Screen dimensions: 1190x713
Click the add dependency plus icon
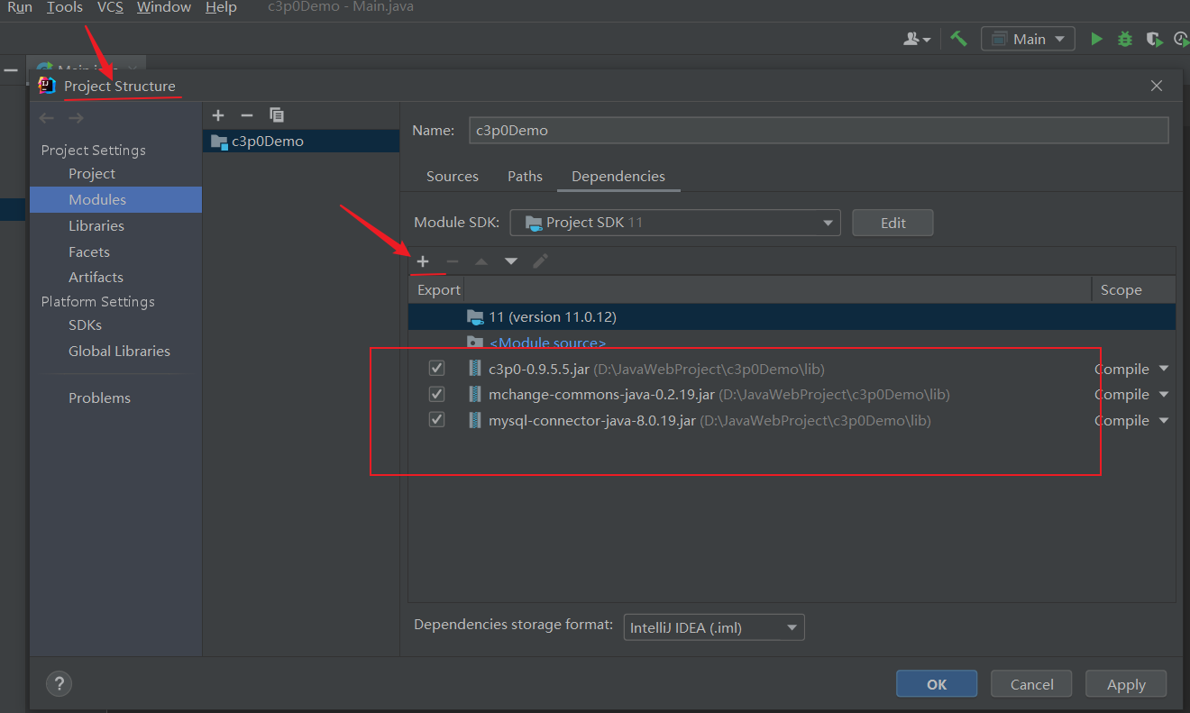click(x=423, y=261)
